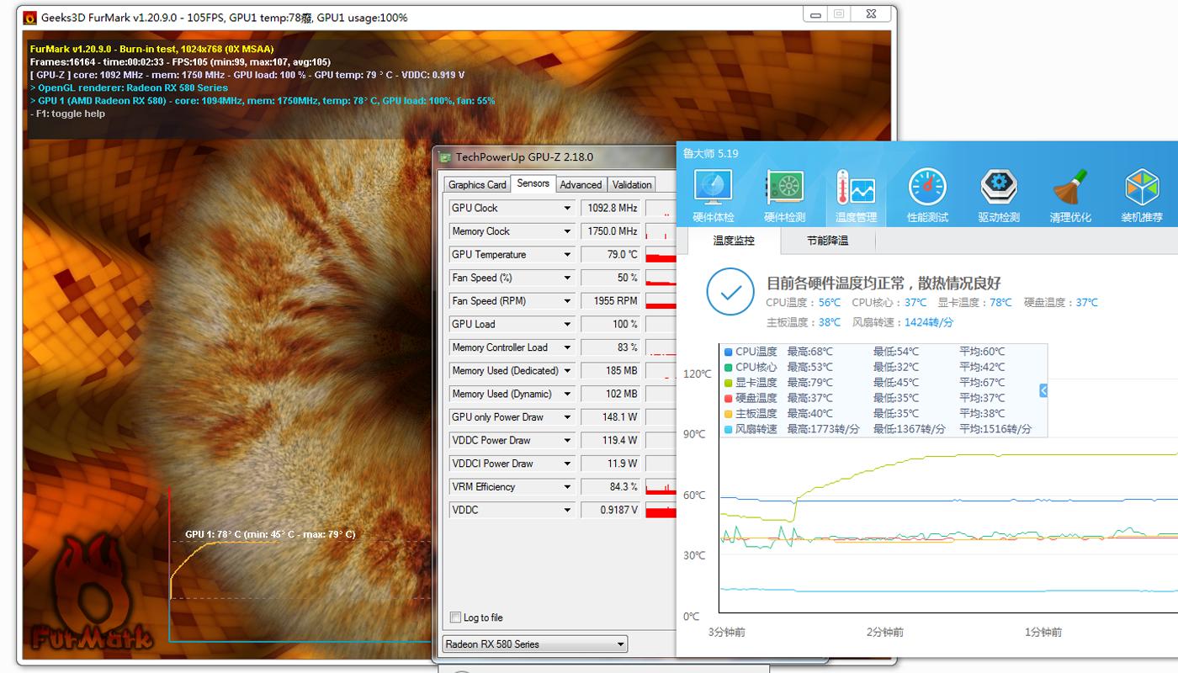Click the Fan Speed (RPM) value field
The width and height of the screenshot is (1178, 673).
click(x=611, y=301)
